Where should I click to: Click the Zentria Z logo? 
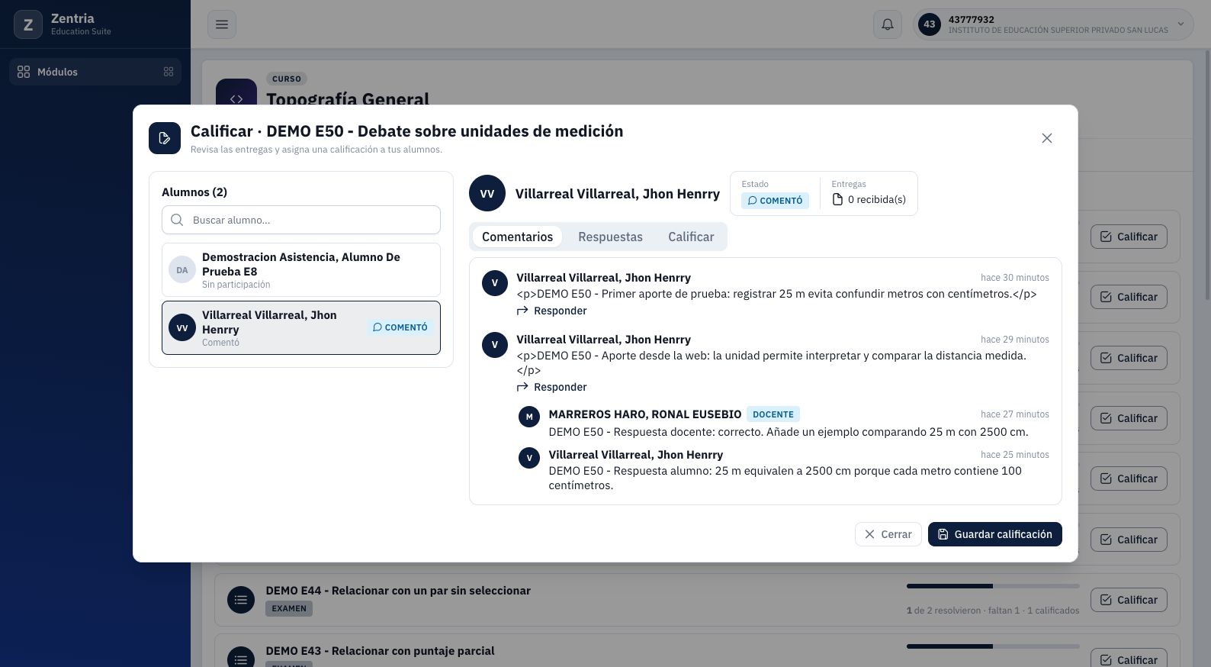point(28,24)
